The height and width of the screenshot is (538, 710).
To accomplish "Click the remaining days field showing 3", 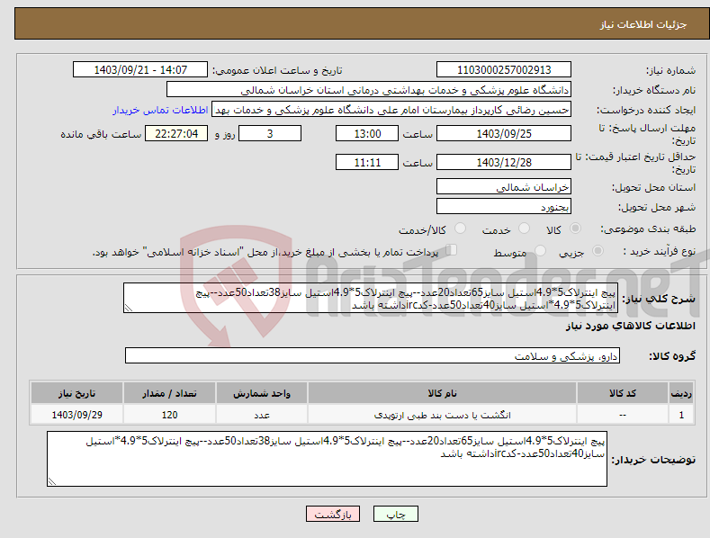I will 270,133.
